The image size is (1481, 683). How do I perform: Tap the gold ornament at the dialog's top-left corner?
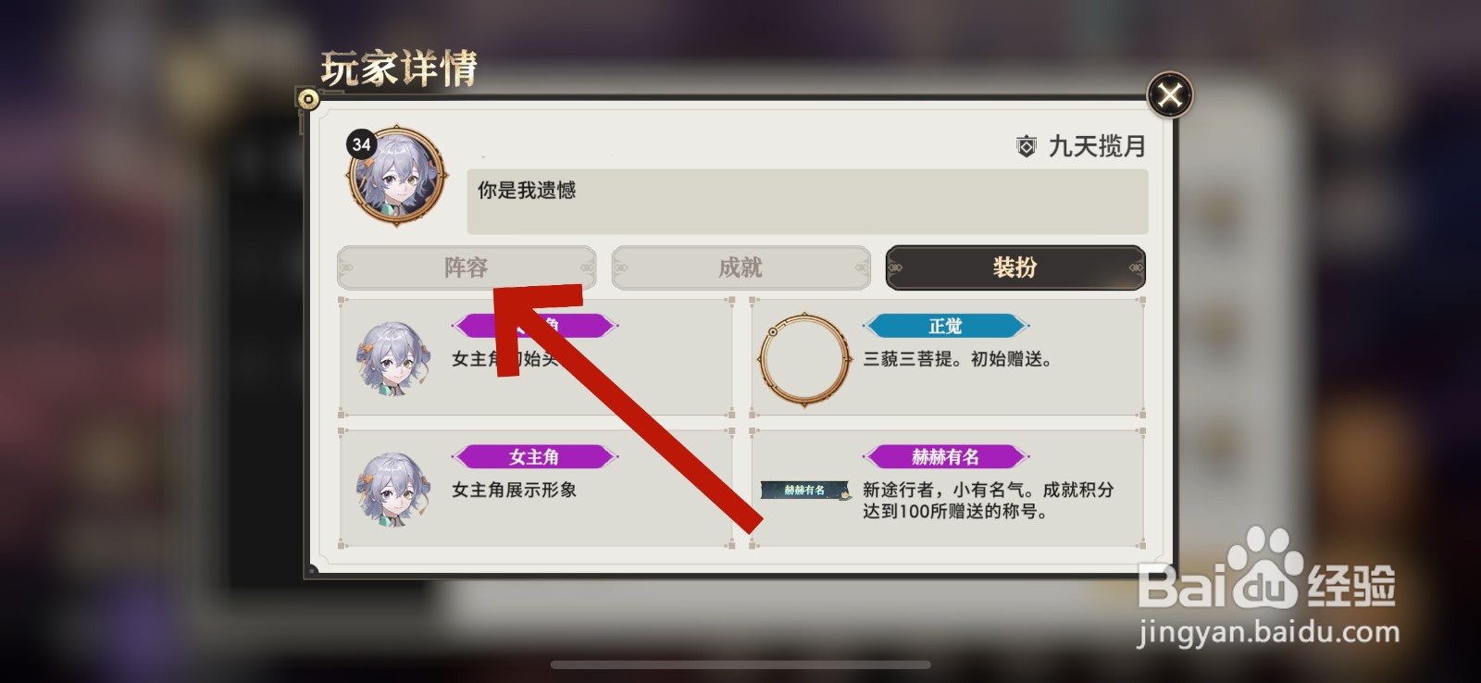point(307,99)
